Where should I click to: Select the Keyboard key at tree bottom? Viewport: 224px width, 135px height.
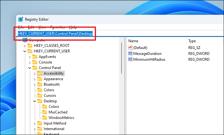click(x=51, y=133)
